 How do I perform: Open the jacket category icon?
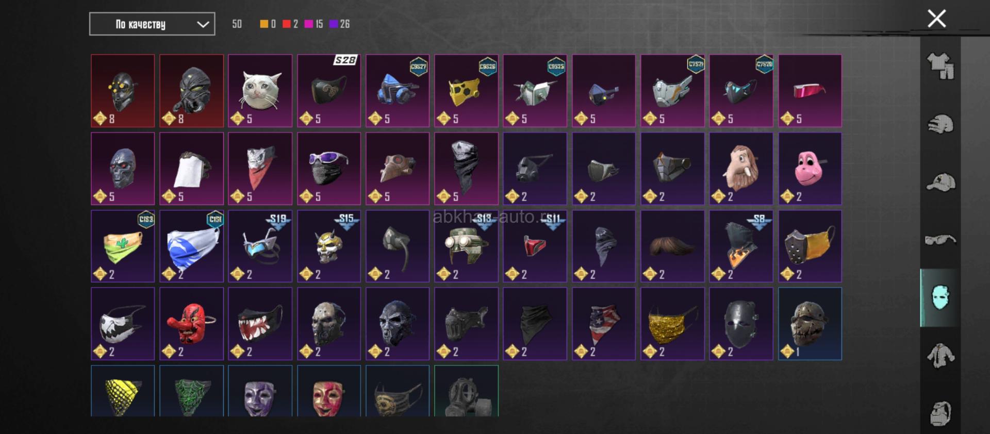click(940, 356)
